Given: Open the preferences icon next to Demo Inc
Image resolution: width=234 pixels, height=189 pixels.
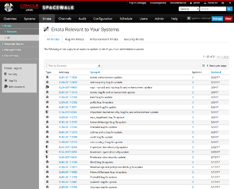Looking at the screenshot, I should (223, 3).
